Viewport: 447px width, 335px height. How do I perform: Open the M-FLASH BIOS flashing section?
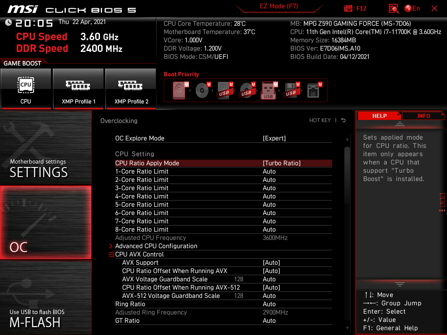point(45,297)
